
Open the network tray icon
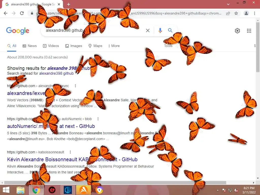click(x=230, y=190)
